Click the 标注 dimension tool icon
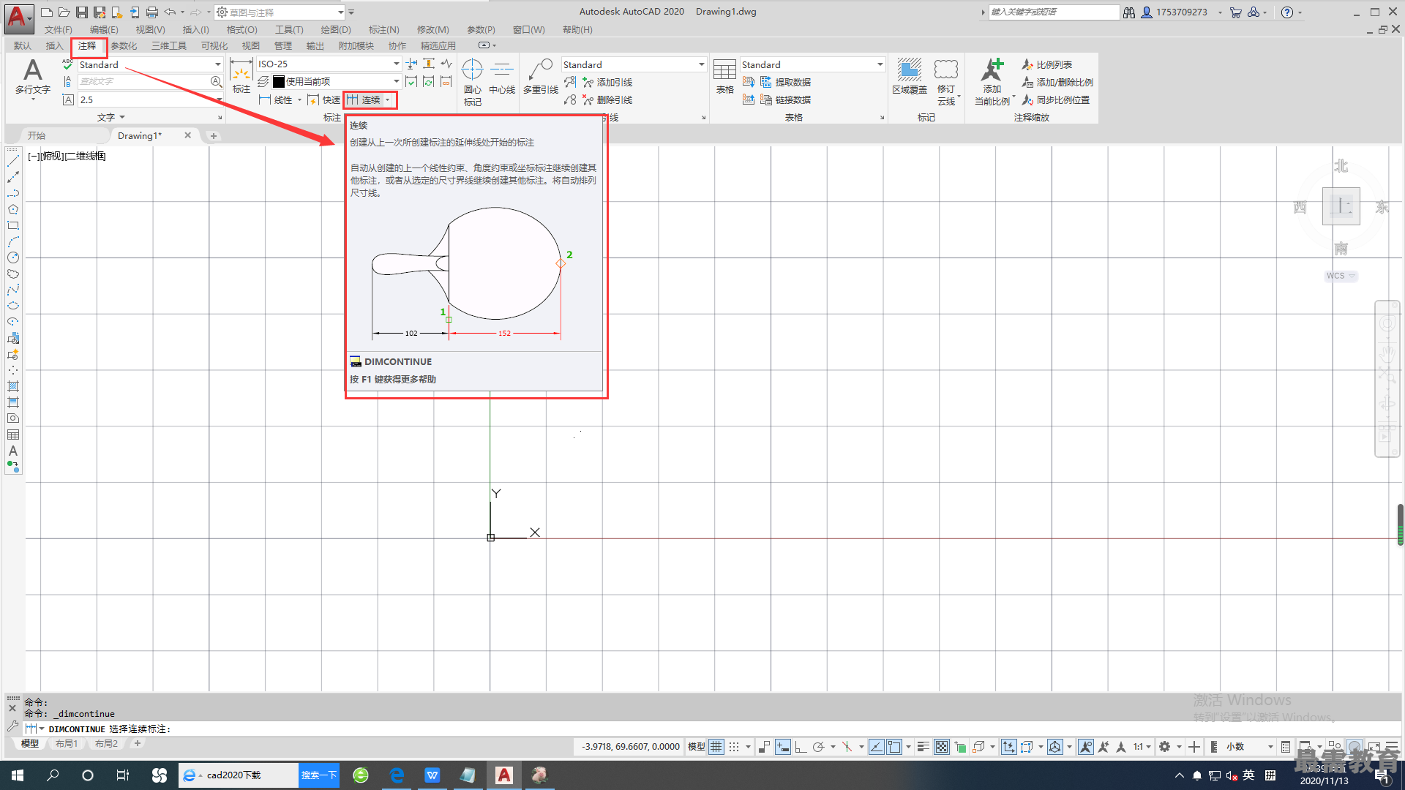The image size is (1405, 790). click(x=241, y=76)
